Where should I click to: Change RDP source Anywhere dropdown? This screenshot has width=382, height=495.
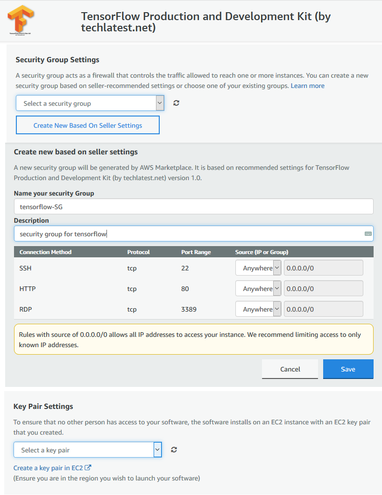click(x=258, y=309)
